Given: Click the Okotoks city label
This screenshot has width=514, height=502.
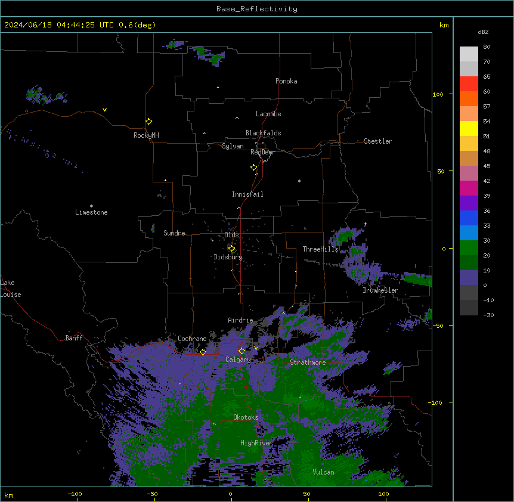Looking at the screenshot, I should pos(246,417).
